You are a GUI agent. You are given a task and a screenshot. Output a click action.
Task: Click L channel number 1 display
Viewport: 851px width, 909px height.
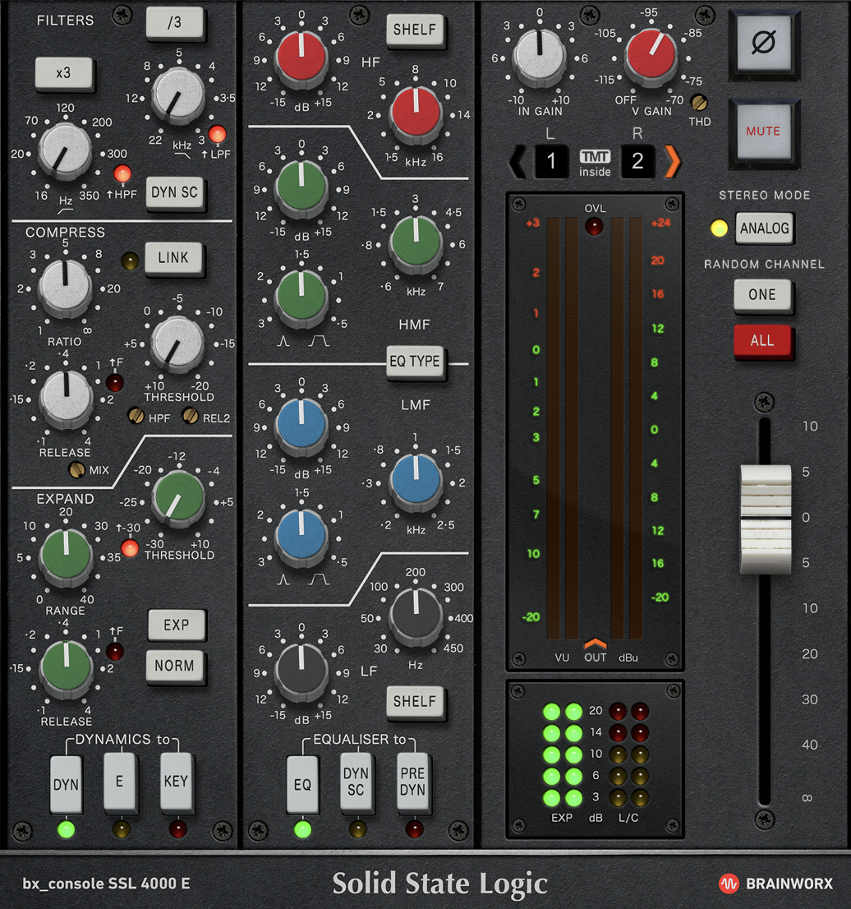pos(551,161)
